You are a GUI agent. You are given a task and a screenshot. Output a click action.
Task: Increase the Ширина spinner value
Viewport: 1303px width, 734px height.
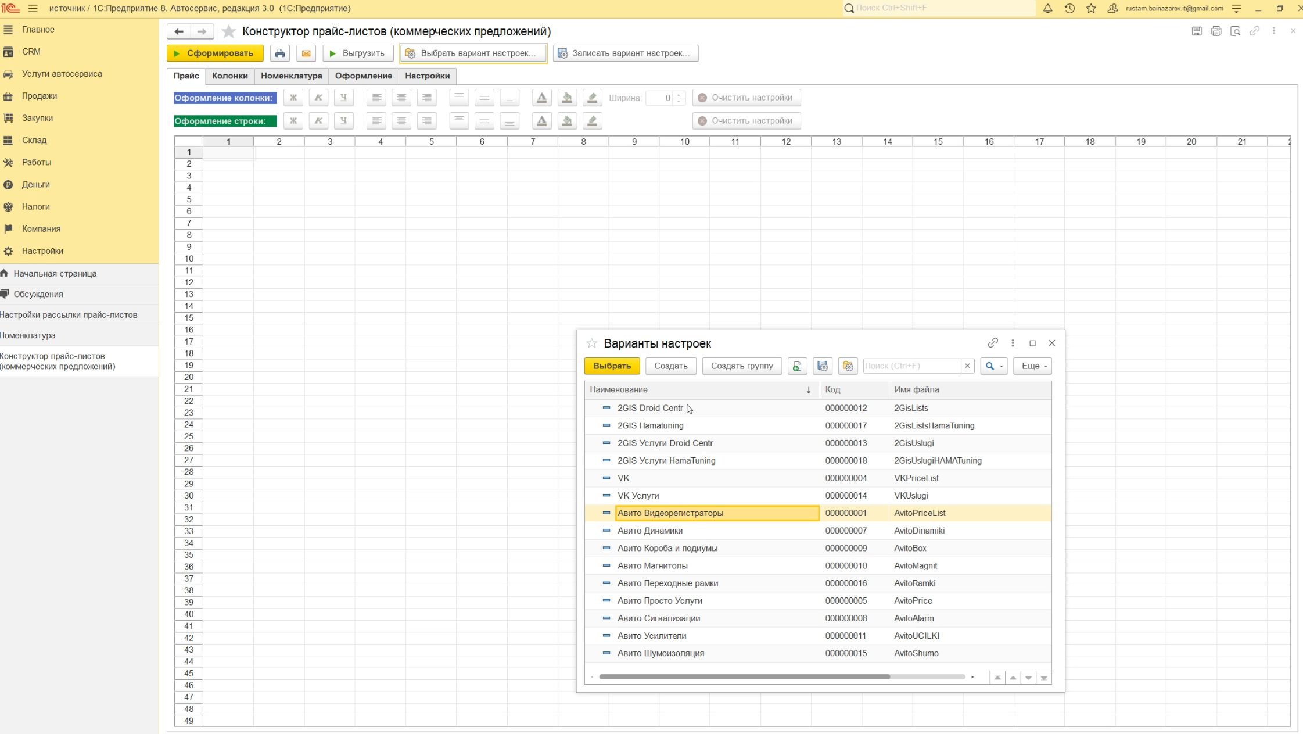click(679, 95)
